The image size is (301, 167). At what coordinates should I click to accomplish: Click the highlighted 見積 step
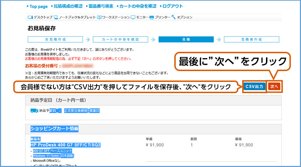(186, 39)
